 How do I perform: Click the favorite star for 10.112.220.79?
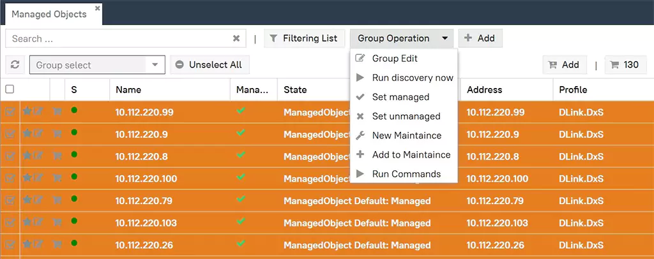(27, 200)
